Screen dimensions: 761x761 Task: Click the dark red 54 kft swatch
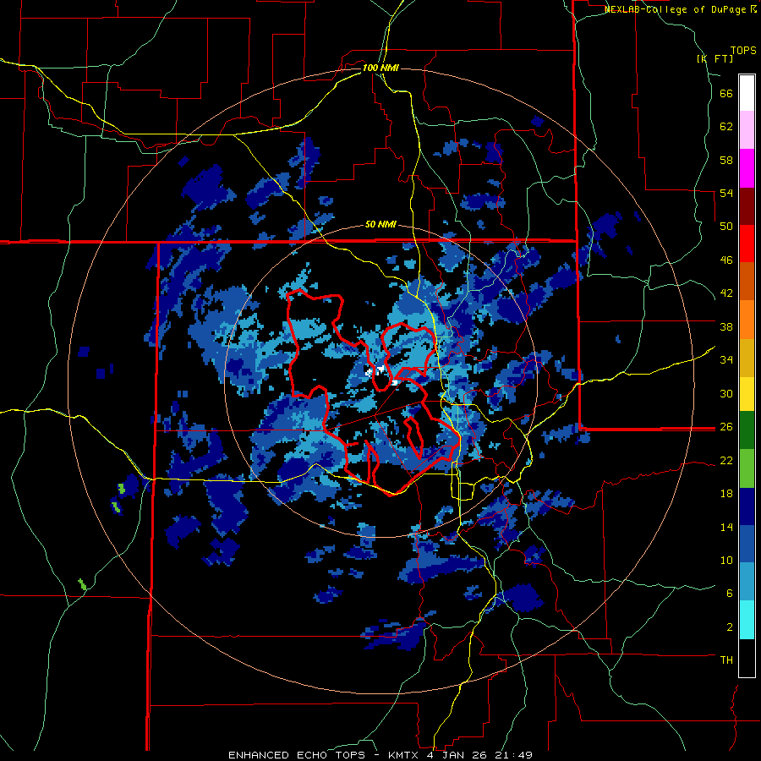(x=747, y=206)
